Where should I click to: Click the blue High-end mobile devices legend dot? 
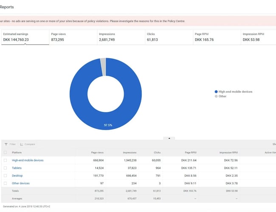click(216, 92)
